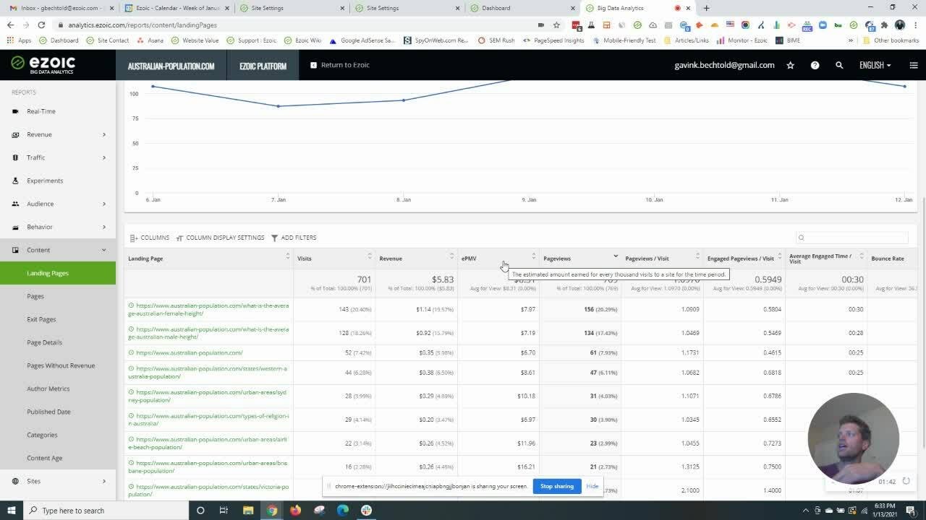
Task: Select the Revenue report section
Action: tap(39, 134)
